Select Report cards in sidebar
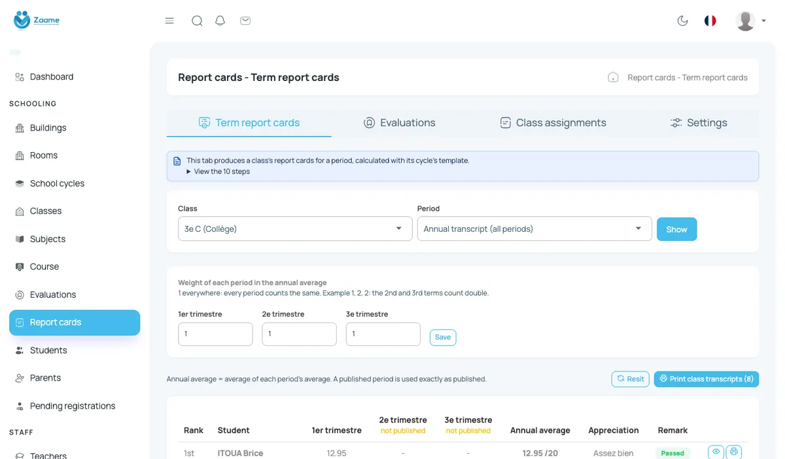Image resolution: width=785 pixels, height=459 pixels. pyautogui.click(x=75, y=323)
